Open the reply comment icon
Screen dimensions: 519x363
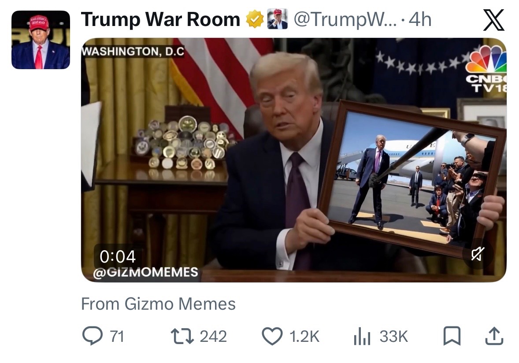pos(93,336)
